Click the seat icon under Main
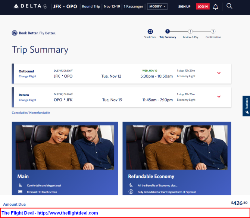250x218 pixels. [20, 185]
